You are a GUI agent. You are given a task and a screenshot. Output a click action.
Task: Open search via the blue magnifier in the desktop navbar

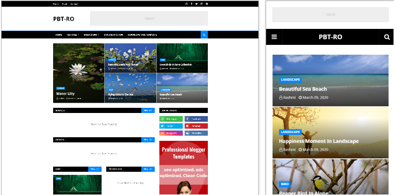pyautogui.click(x=204, y=35)
